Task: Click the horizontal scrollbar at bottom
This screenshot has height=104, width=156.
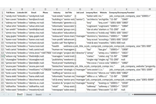Action: tap(104, 94)
